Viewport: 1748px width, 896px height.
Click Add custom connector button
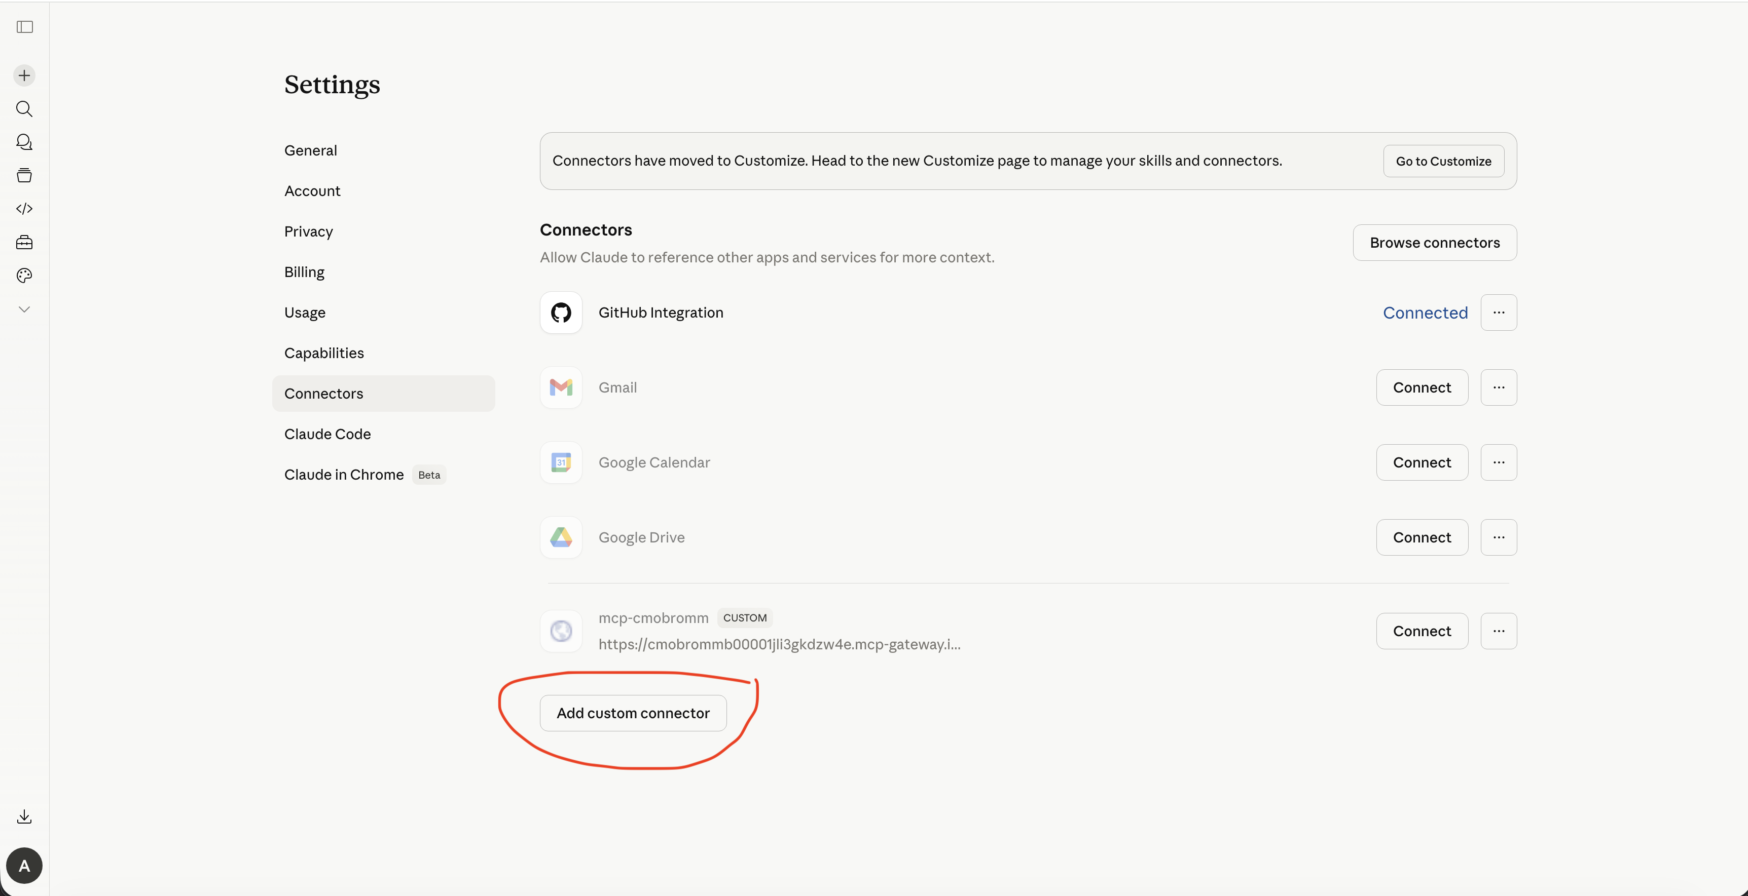[x=633, y=713]
